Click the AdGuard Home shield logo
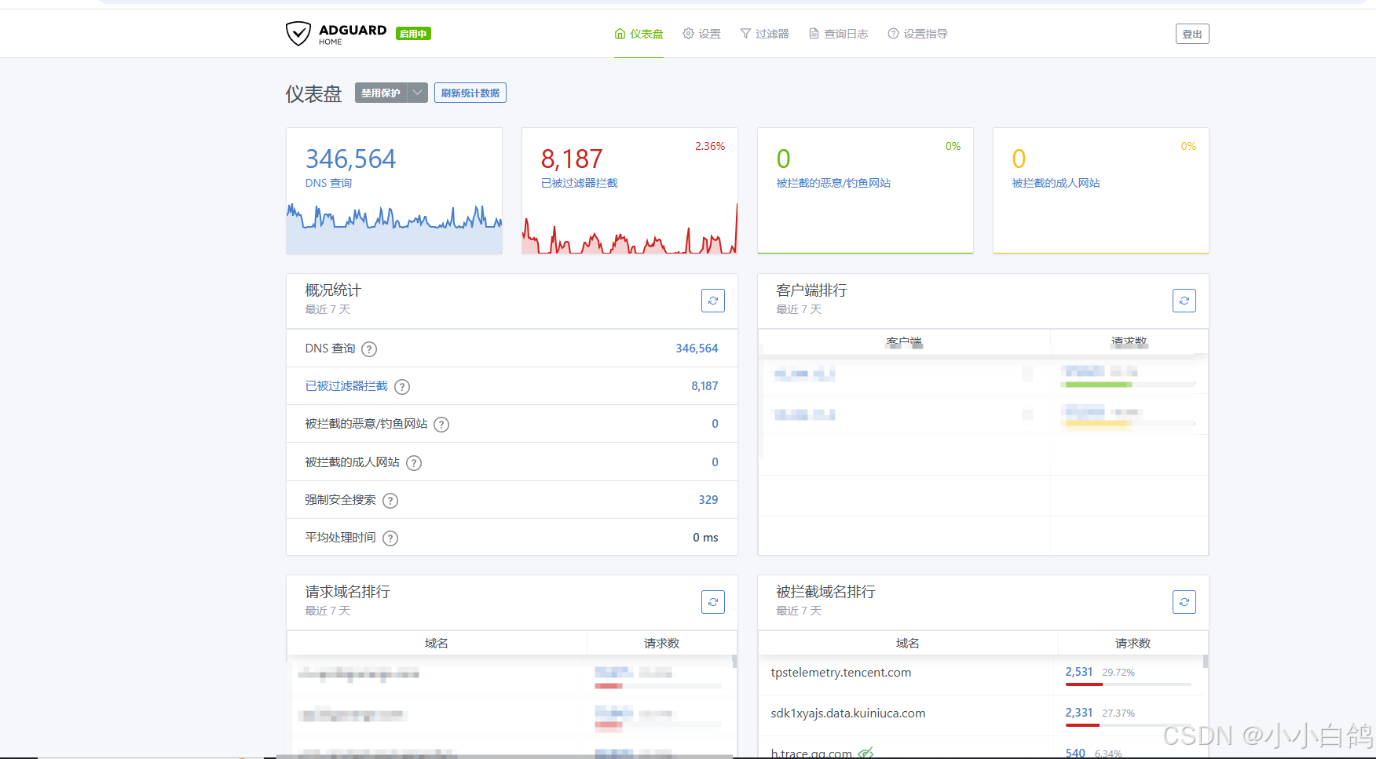1376x759 pixels. tap(298, 34)
